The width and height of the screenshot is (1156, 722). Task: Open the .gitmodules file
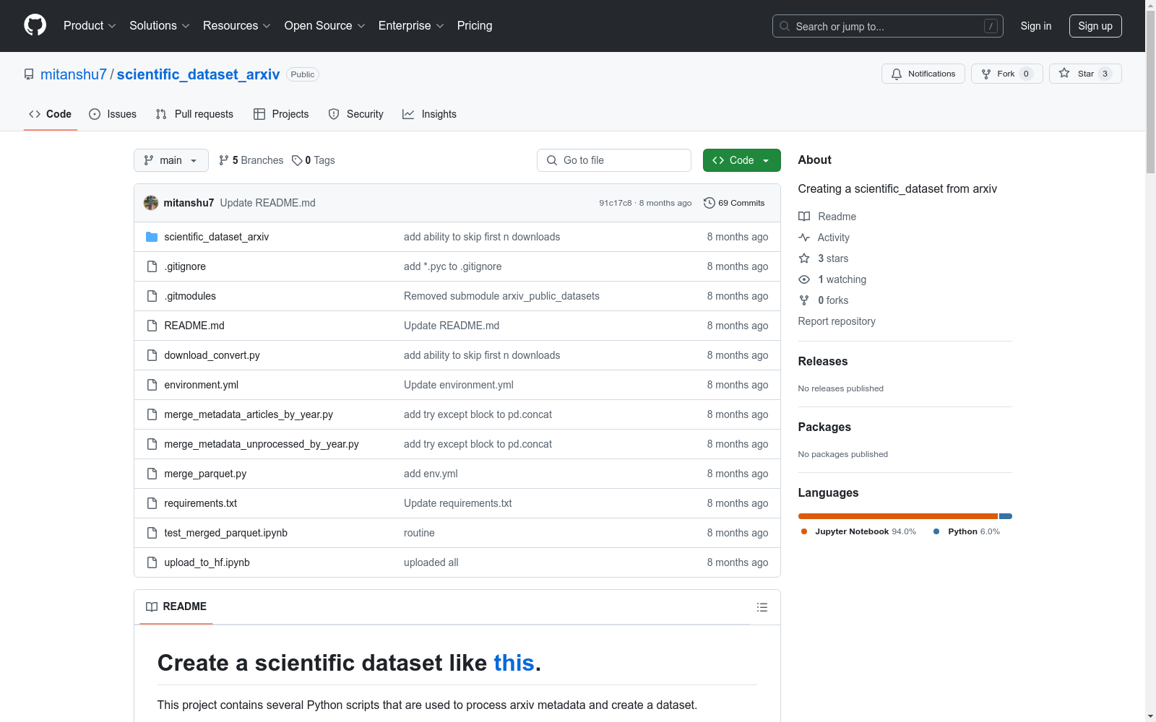[190, 296]
